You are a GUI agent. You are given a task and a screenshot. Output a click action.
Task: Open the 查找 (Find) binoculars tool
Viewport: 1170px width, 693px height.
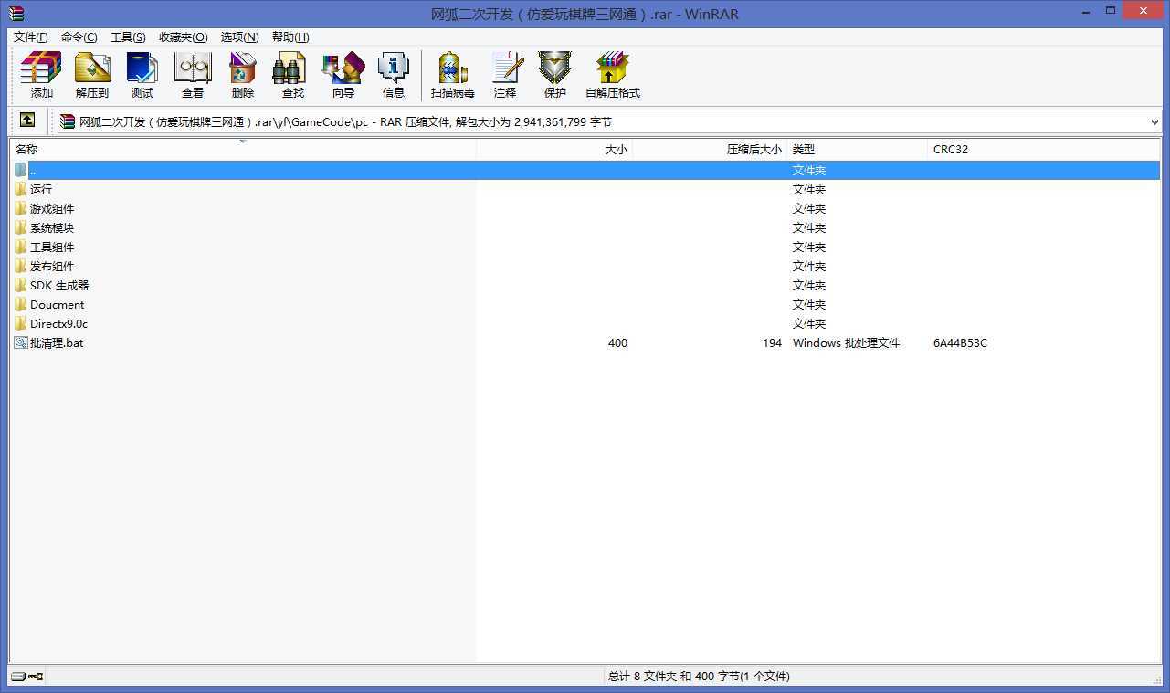292,74
